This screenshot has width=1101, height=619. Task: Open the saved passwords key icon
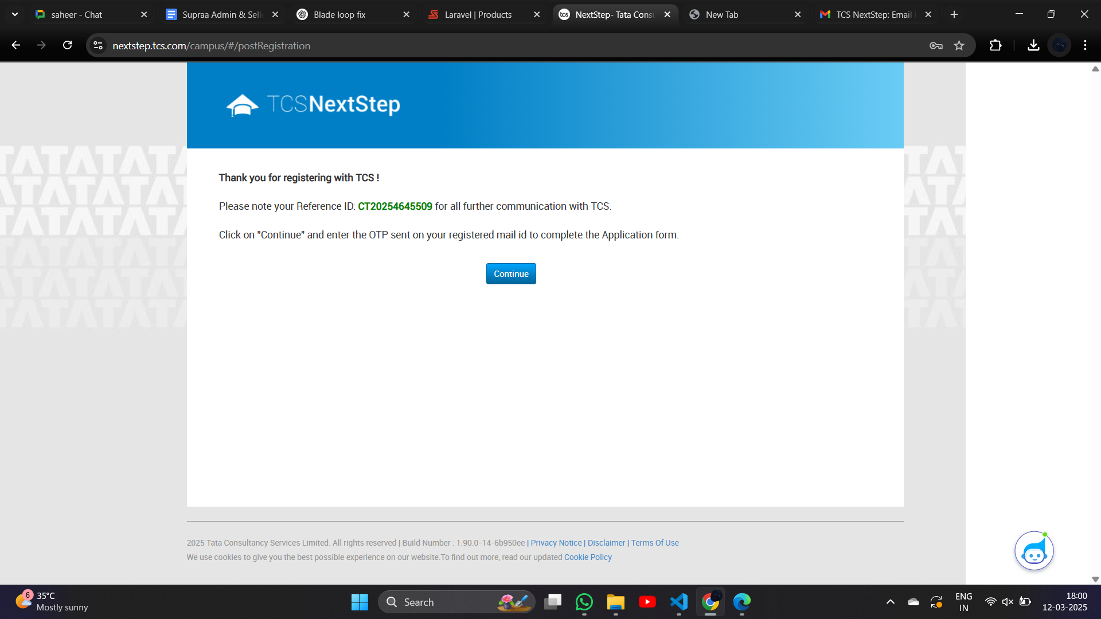point(936,46)
